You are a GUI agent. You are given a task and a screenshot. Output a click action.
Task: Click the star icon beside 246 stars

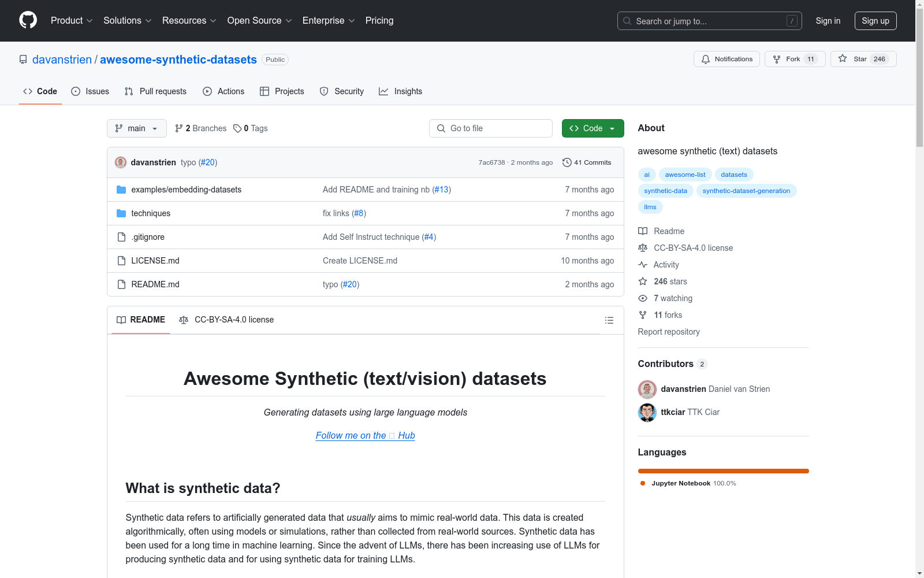(x=643, y=281)
